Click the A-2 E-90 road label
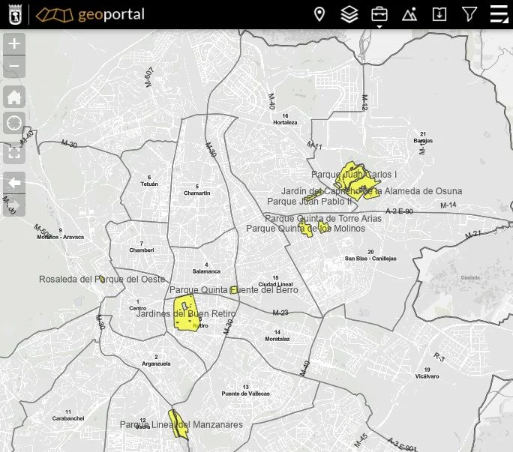The width and height of the screenshot is (513, 452). coord(399,211)
